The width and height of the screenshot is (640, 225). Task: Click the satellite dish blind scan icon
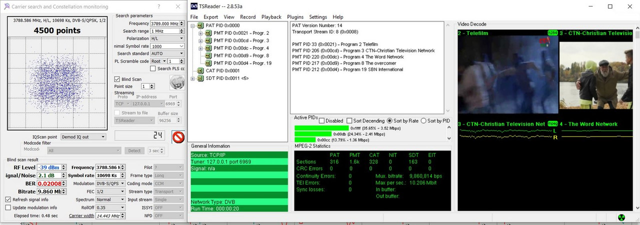pos(176,82)
